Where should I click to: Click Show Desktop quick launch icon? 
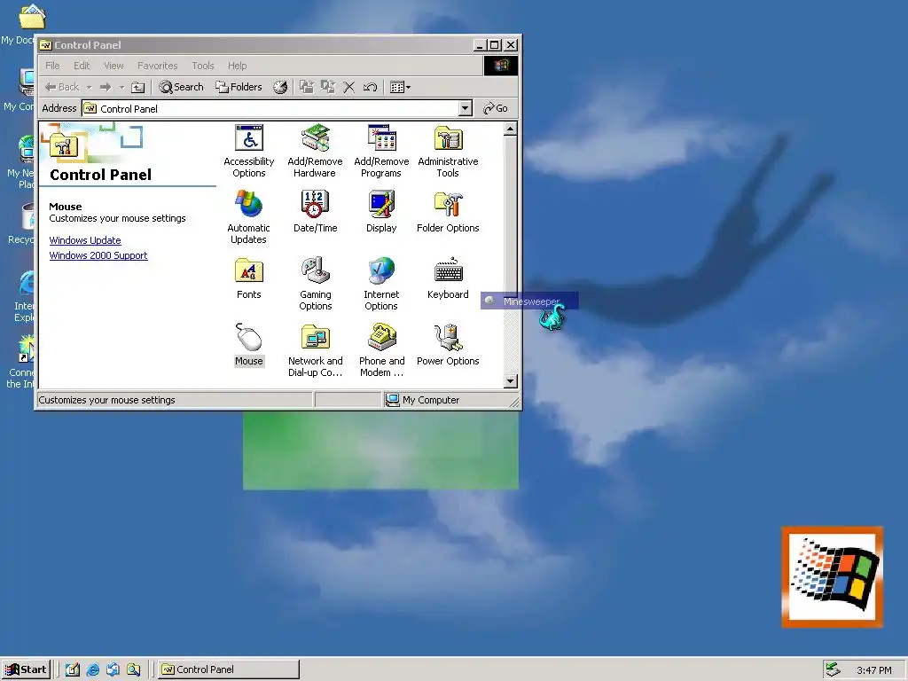[x=73, y=669]
